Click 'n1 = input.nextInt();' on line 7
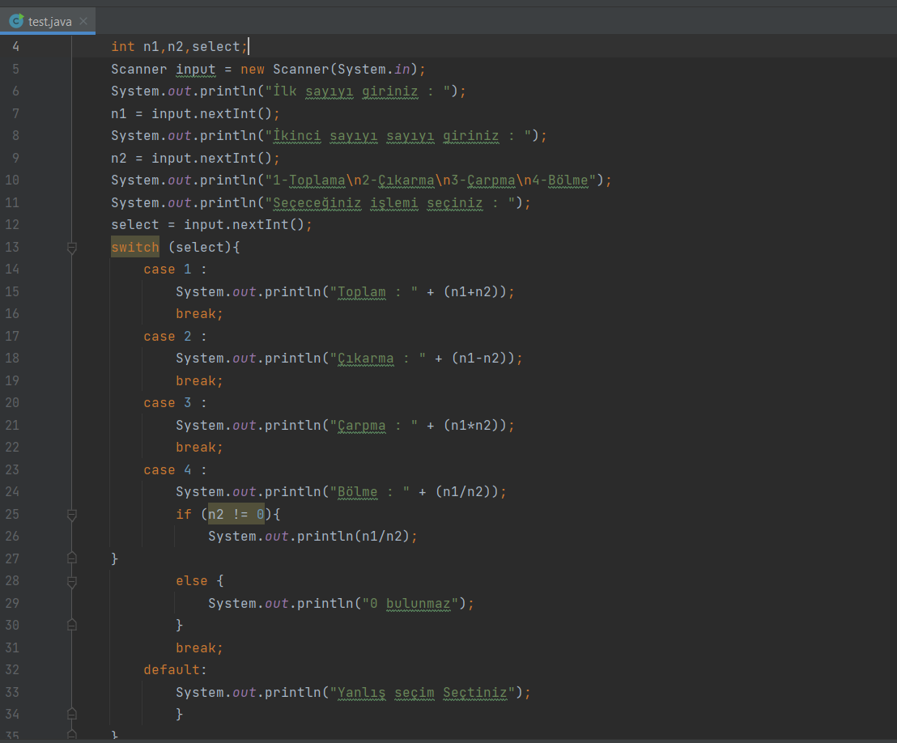Viewport: 897px width, 743px height. [x=195, y=114]
